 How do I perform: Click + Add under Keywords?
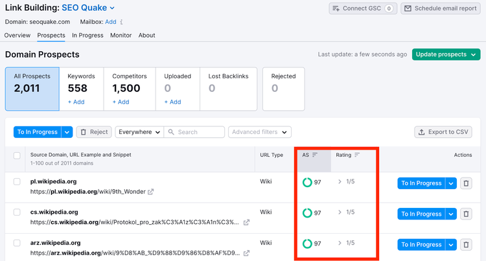(x=76, y=102)
